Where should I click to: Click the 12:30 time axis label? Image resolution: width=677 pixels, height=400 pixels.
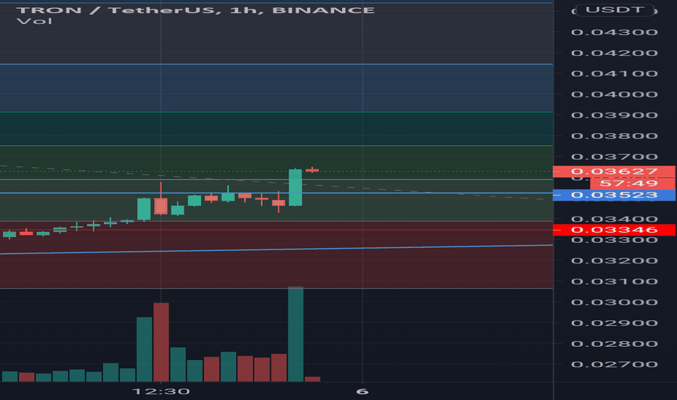coord(161,392)
